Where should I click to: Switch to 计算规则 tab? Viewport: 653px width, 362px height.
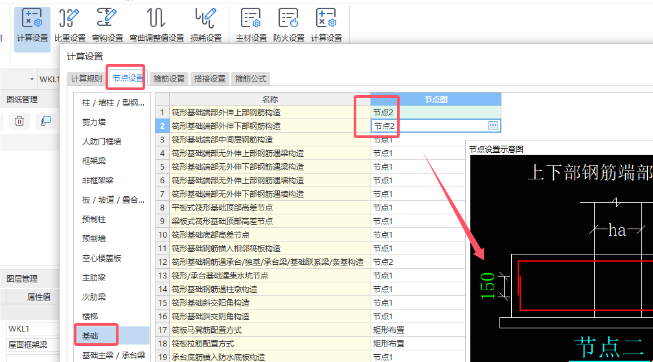coord(86,78)
